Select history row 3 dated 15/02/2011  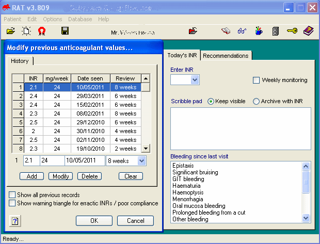click(x=77, y=105)
